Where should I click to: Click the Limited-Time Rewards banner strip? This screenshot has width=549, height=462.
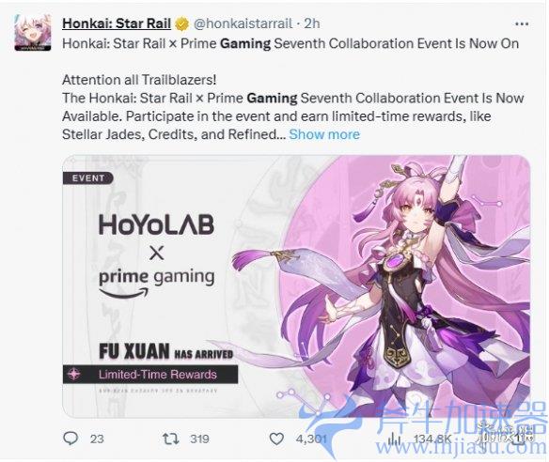tap(150, 375)
